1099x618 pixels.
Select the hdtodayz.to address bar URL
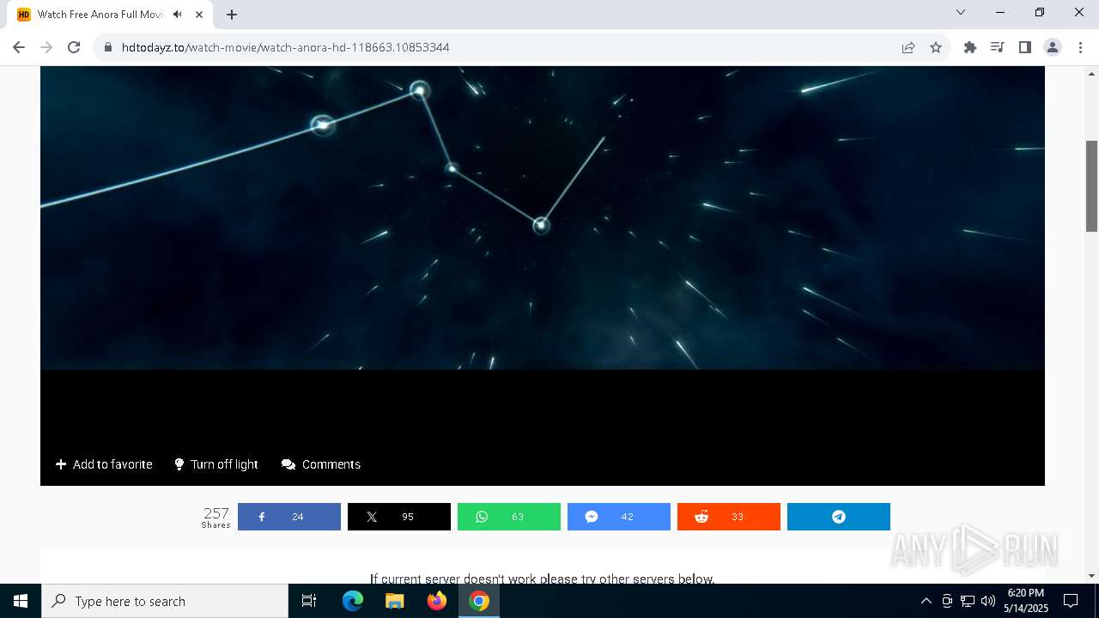coord(285,47)
